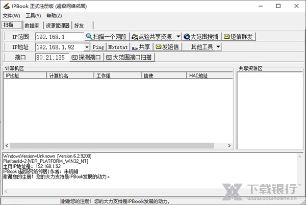Click computer list scroll left arrow
The width and height of the screenshot is (306, 205).
pyautogui.click(x=7, y=146)
